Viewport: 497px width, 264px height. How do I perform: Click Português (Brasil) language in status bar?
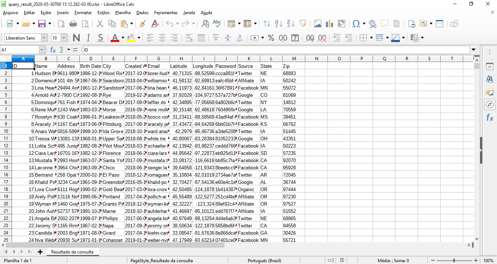265,260
